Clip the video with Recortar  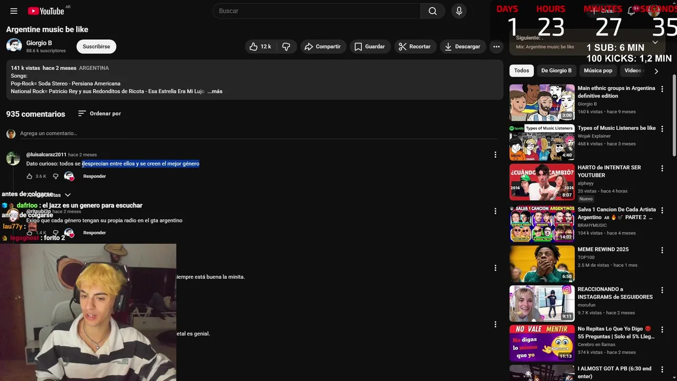click(415, 47)
